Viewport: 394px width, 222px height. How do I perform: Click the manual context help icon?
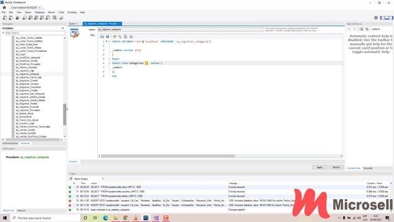click(x=367, y=29)
